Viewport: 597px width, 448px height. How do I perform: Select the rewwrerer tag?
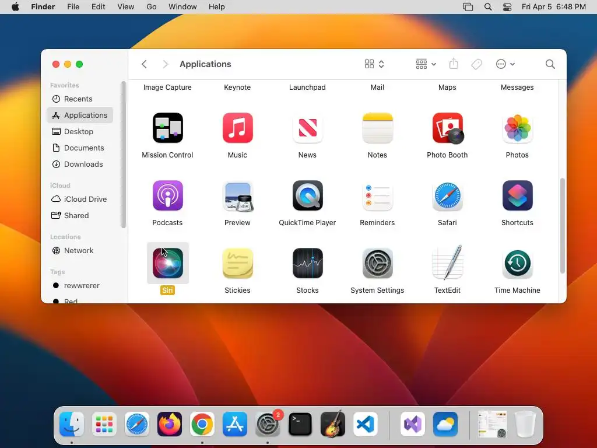click(80, 286)
